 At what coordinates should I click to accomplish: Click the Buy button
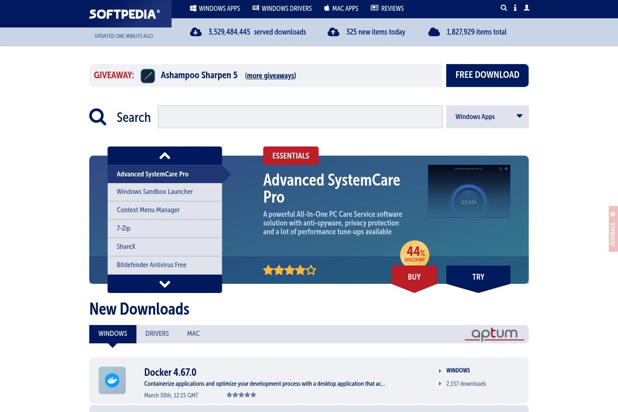[414, 277]
